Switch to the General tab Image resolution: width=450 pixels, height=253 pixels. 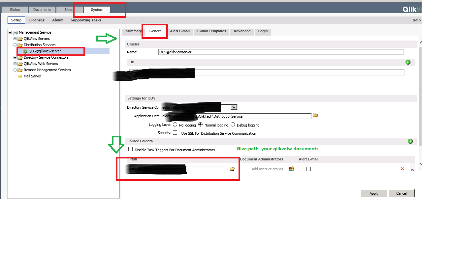[156, 31]
